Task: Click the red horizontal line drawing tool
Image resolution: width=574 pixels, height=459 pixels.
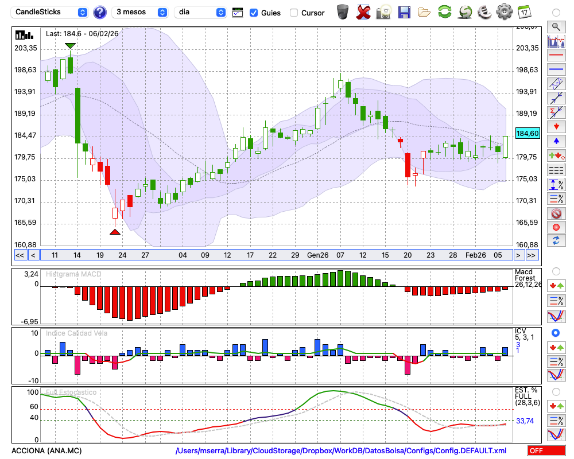Action: coord(556,55)
